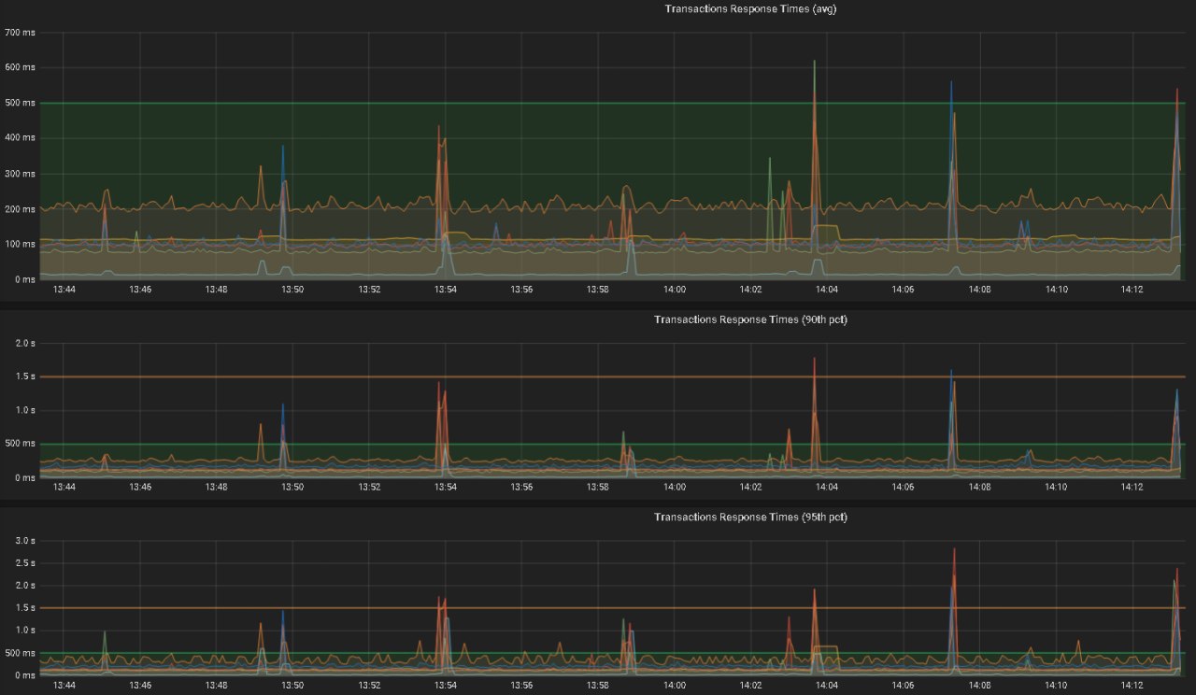The image size is (1196, 695).
Task: Click the "100 ms" y-axis label
Action: coord(20,244)
